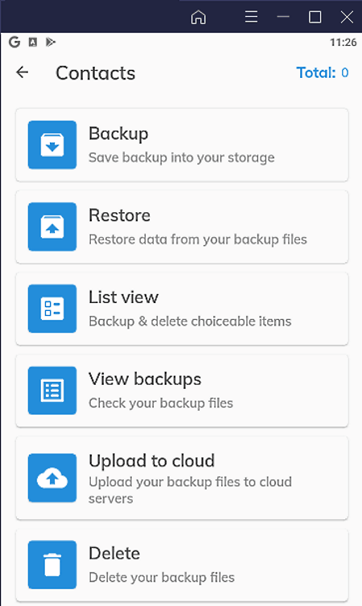Go back using the arrow icon
362x606 pixels.
coord(22,72)
